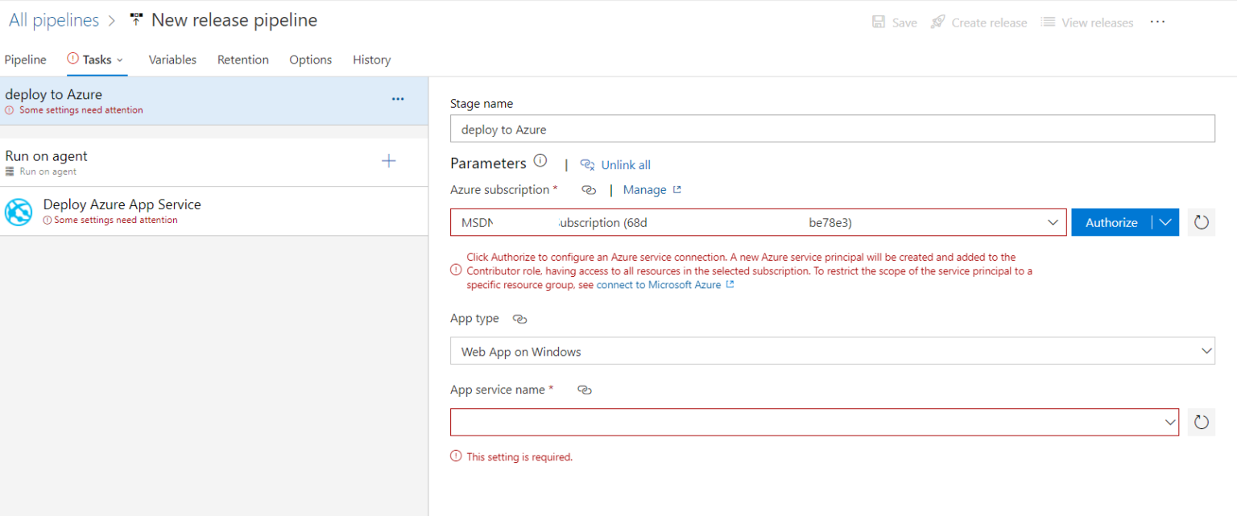Open the more actions ellipsis top right

(1157, 22)
